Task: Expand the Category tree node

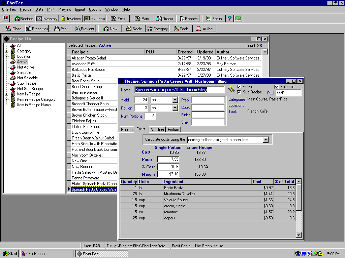Action: [7, 51]
